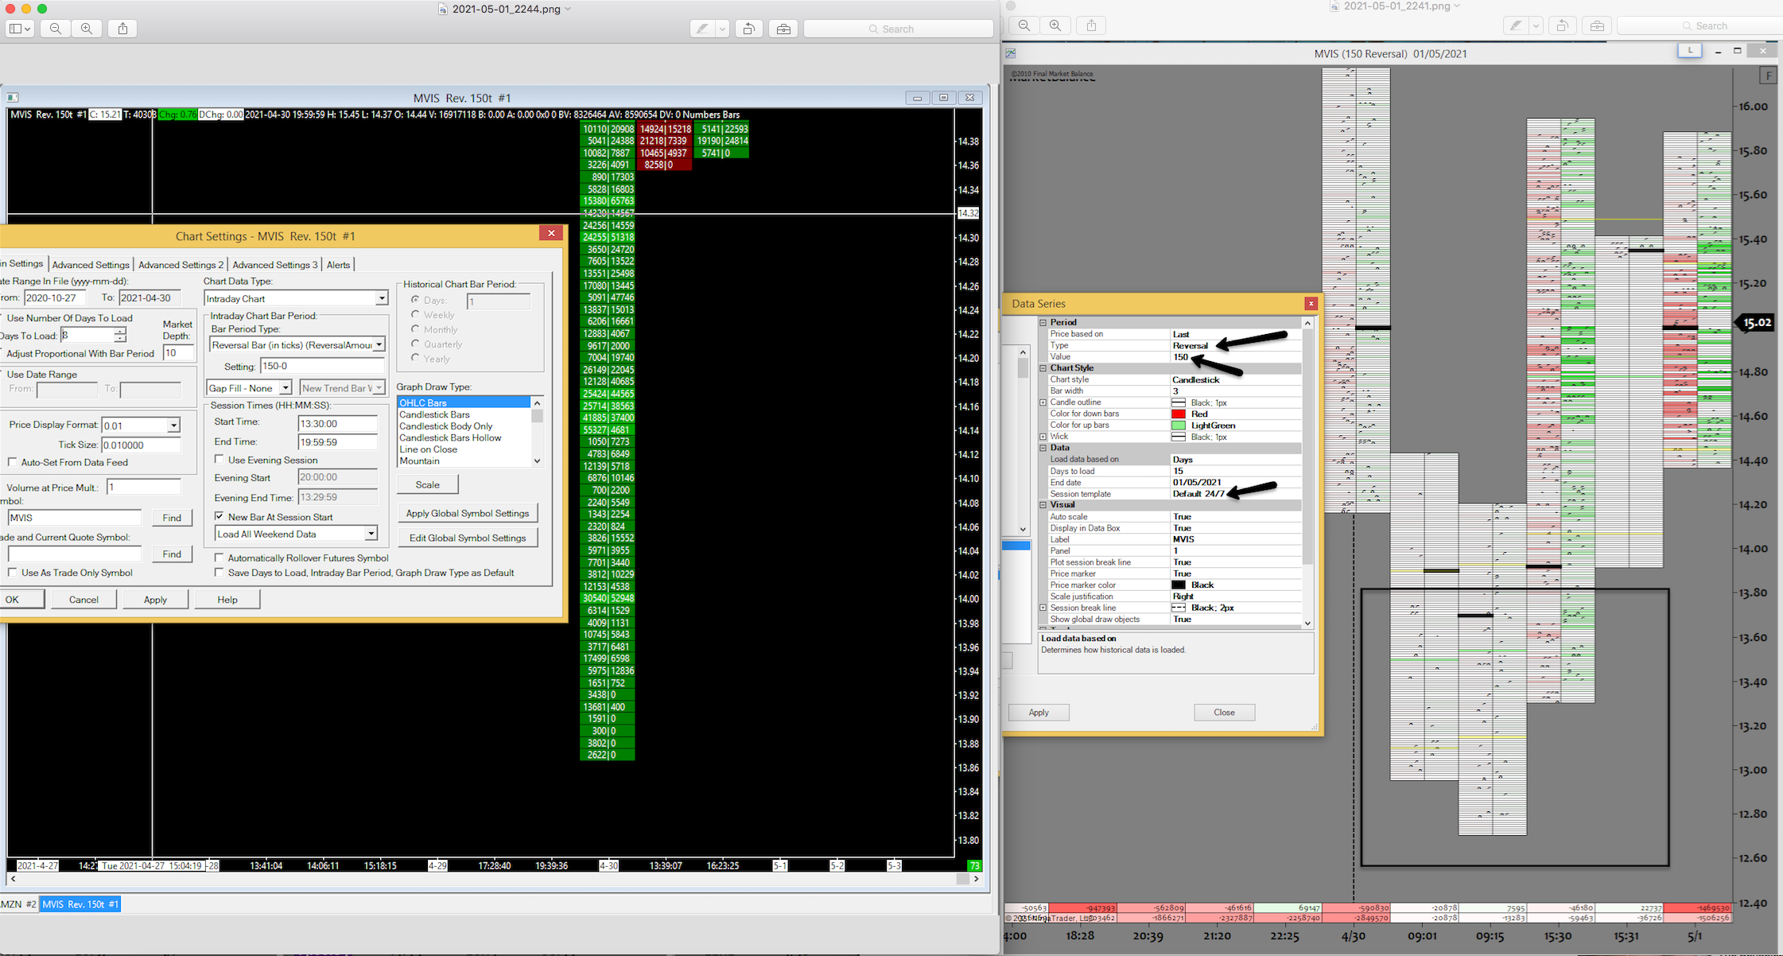This screenshot has height=956, width=1783.
Task: Enable Automatically Rollover Futures Symbol checkbox
Action: 219,558
